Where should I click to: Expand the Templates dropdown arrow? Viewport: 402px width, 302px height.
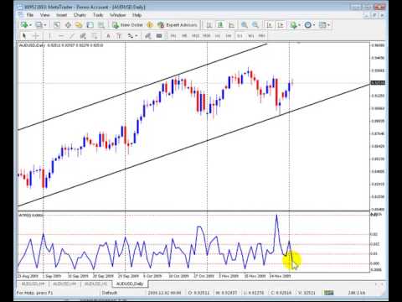pos(328,25)
